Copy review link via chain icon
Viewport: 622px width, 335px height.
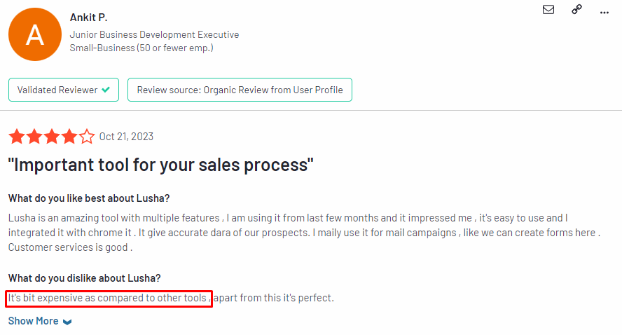tap(576, 10)
